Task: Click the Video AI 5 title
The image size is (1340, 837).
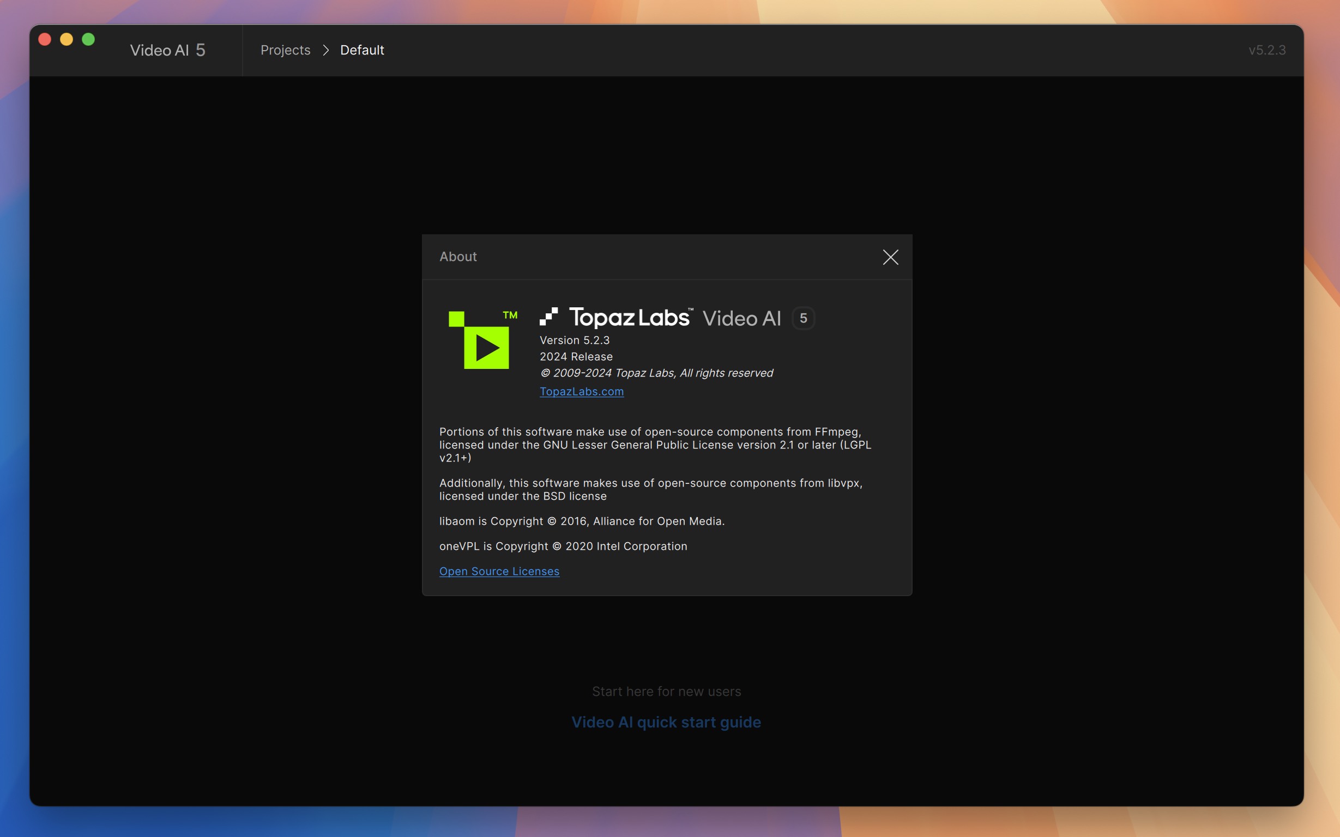Action: 168,50
